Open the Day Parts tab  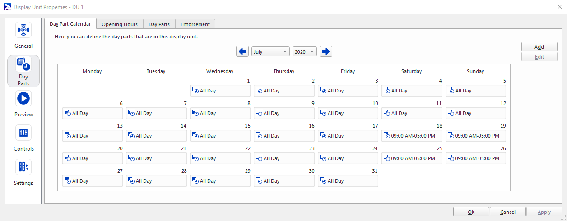click(x=159, y=24)
